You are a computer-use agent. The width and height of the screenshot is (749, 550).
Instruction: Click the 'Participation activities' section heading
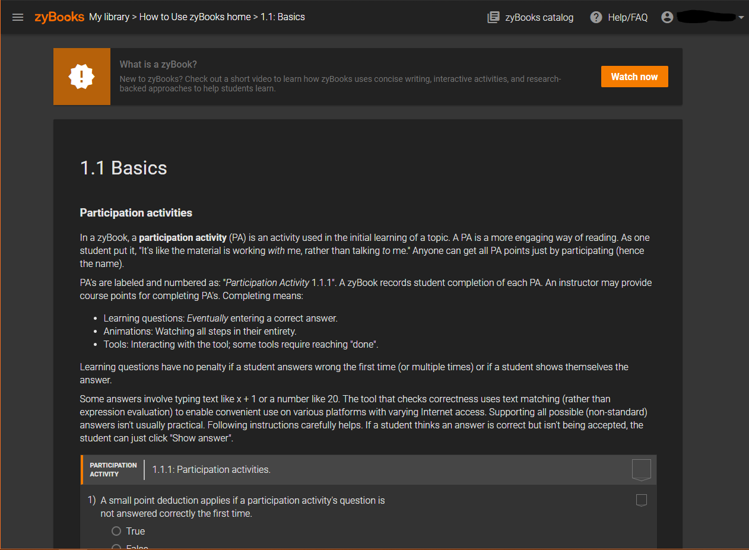click(136, 212)
